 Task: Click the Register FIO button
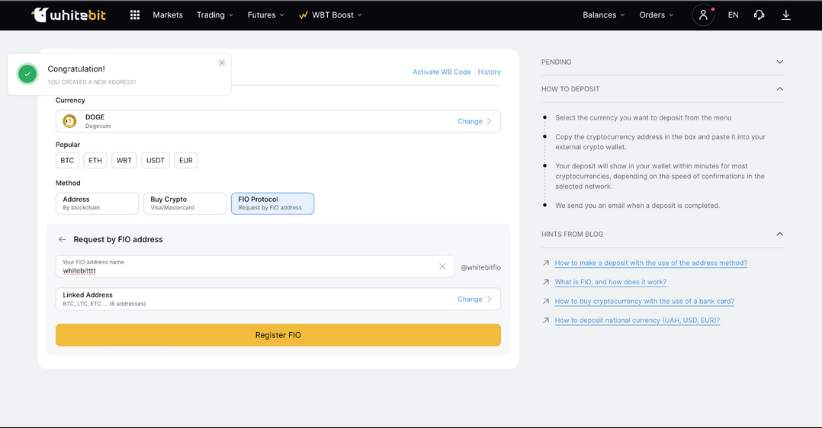point(278,335)
